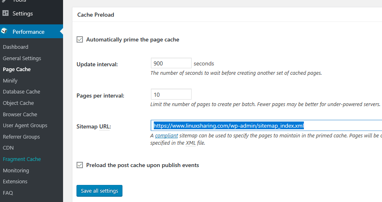Open Dashboard in Performance menu
The width and height of the screenshot is (382, 202).
click(x=15, y=47)
